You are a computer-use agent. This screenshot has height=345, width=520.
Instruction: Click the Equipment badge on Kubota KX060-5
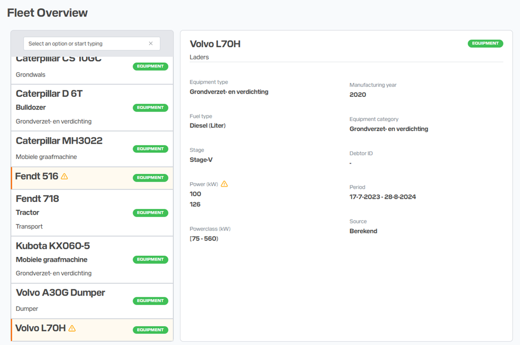tap(151, 259)
